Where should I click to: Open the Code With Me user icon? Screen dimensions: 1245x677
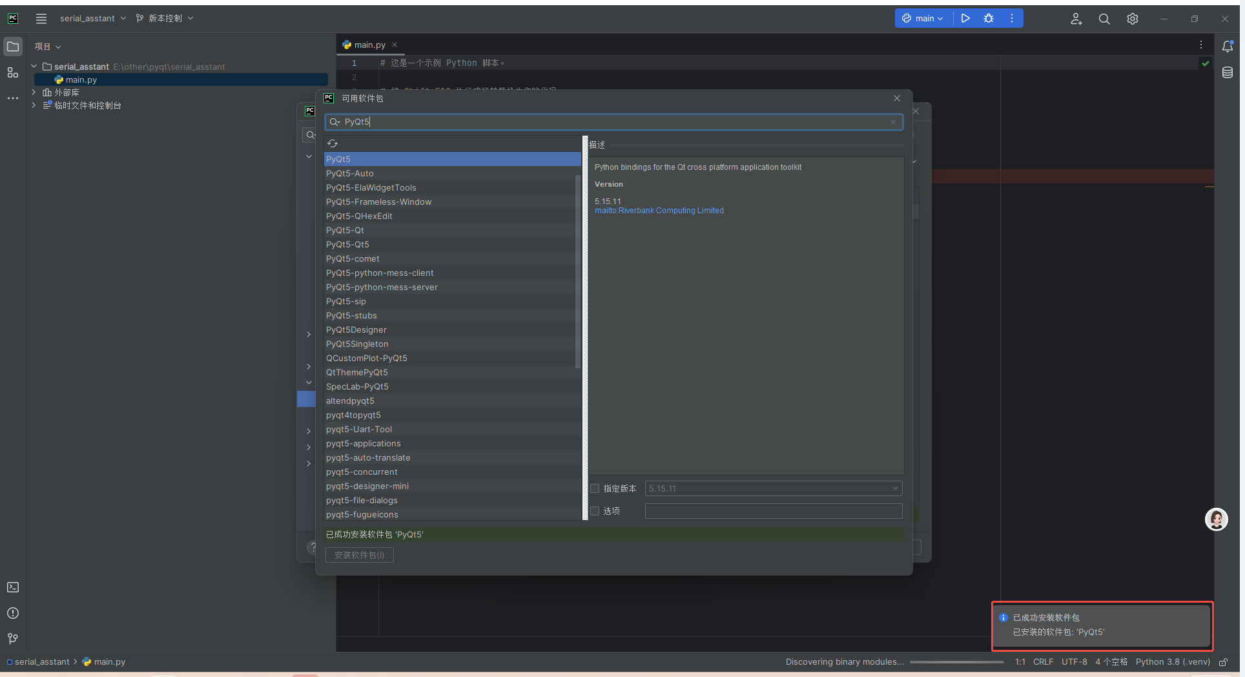click(x=1076, y=19)
